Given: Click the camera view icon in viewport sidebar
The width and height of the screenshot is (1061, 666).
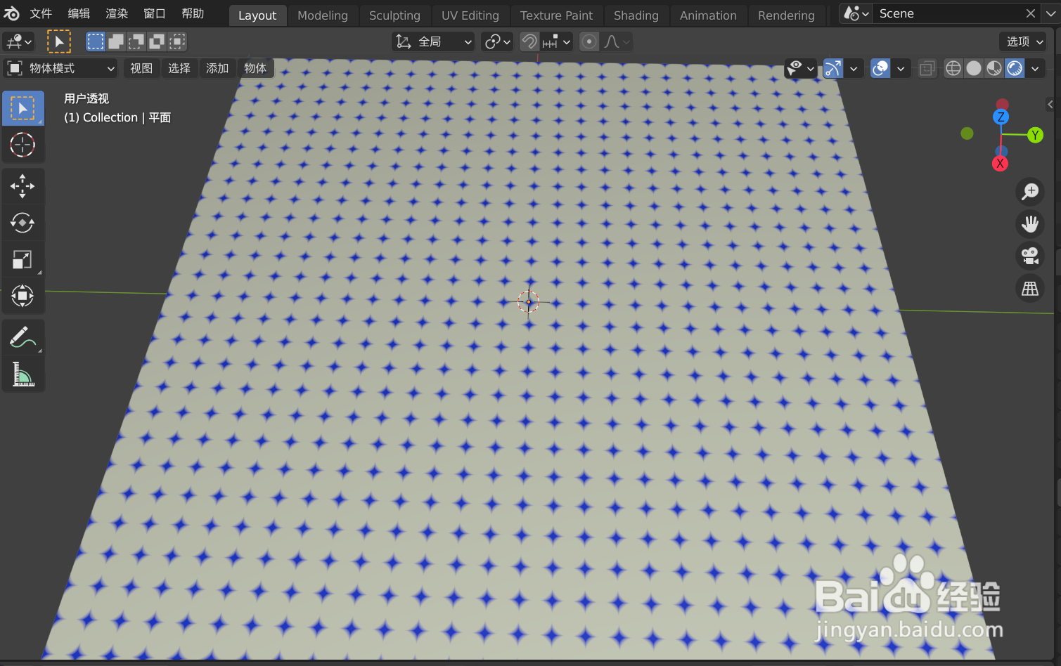Looking at the screenshot, I should point(1029,256).
